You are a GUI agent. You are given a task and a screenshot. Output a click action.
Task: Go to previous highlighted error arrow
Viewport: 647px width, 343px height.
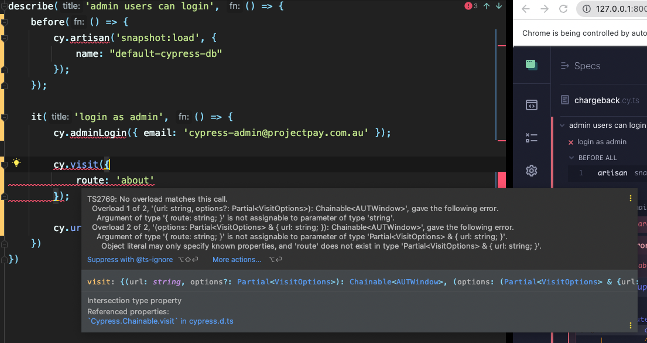point(487,6)
